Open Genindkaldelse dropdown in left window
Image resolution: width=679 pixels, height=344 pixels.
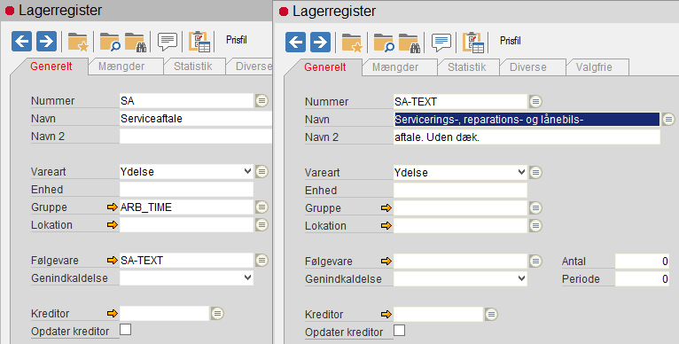[x=247, y=278]
